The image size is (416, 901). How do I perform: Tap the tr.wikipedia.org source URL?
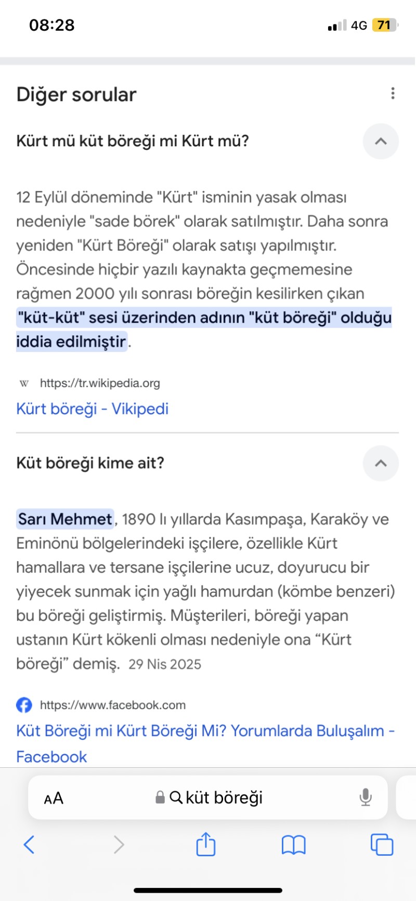[100, 384]
